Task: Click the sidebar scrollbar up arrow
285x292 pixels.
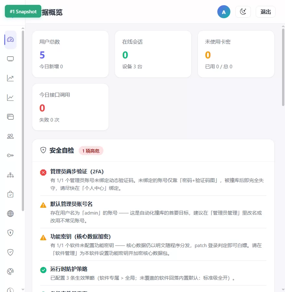Action: [23, 28]
